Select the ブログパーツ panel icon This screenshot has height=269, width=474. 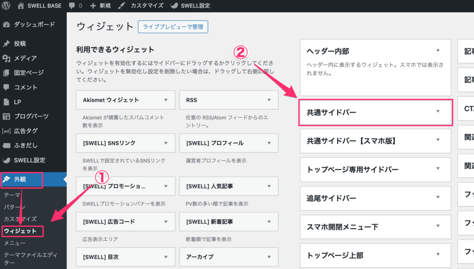click(x=6, y=116)
